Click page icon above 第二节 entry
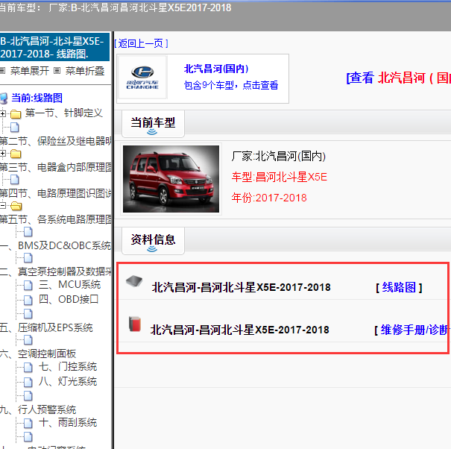 click(15, 127)
